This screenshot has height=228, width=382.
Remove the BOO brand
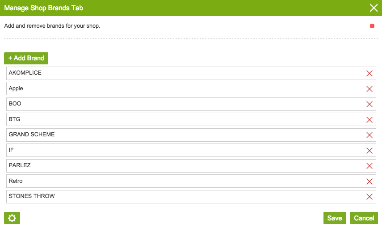[369, 104]
